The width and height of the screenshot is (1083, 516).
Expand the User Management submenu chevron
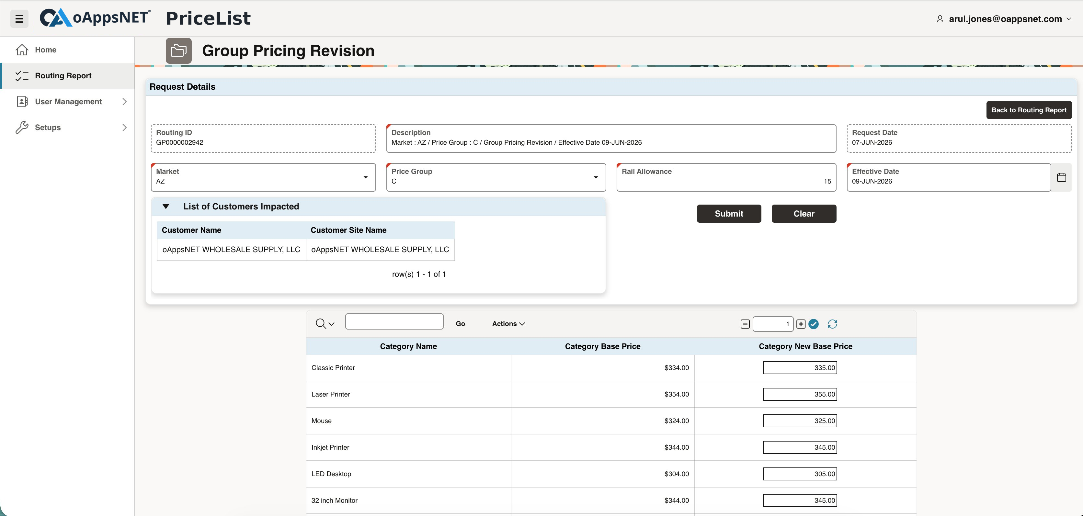coord(124,101)
